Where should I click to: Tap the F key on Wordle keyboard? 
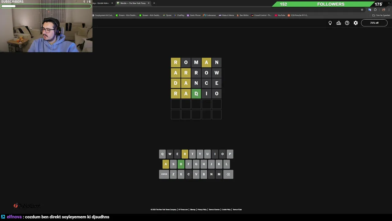pyautogui.click(x=188, y=164)
